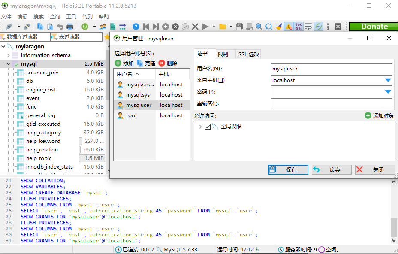The height and width of the screenshot is (254, 398).
Task: Click the green Donate button
Action: (x=373, y=27)
